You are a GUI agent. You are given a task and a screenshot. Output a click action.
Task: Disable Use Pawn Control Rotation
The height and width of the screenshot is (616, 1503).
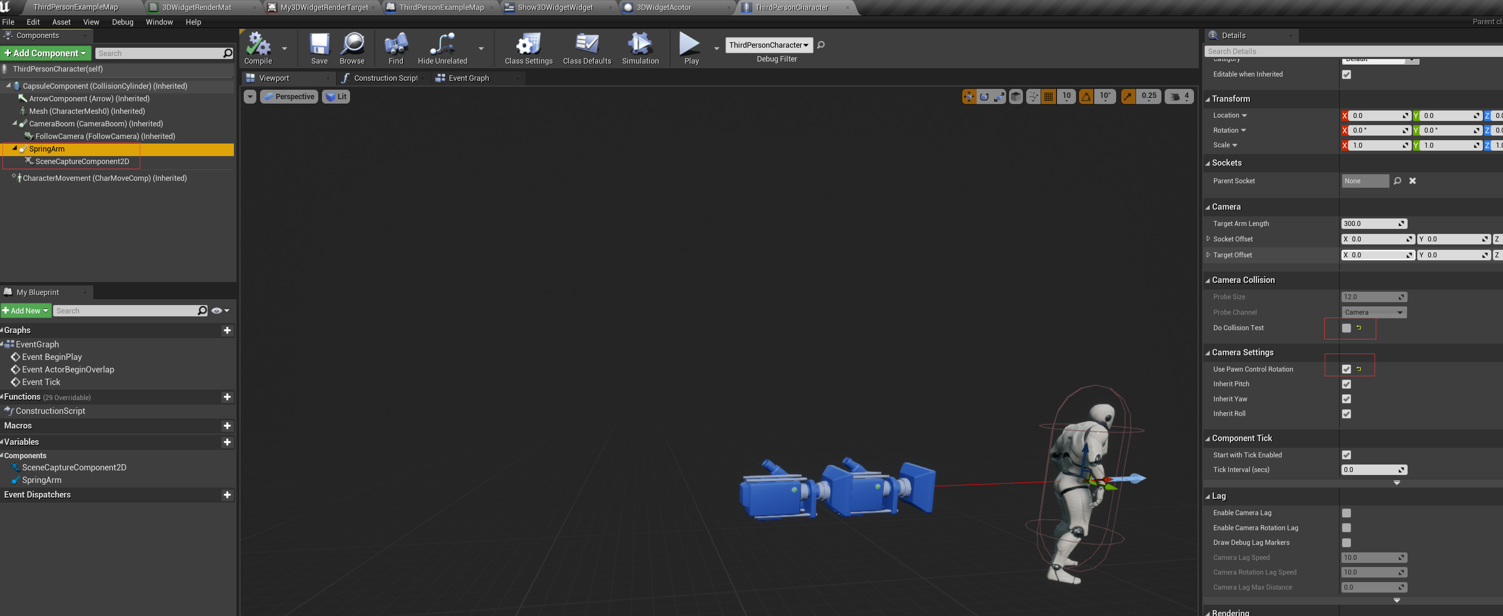pos(1347,369)
